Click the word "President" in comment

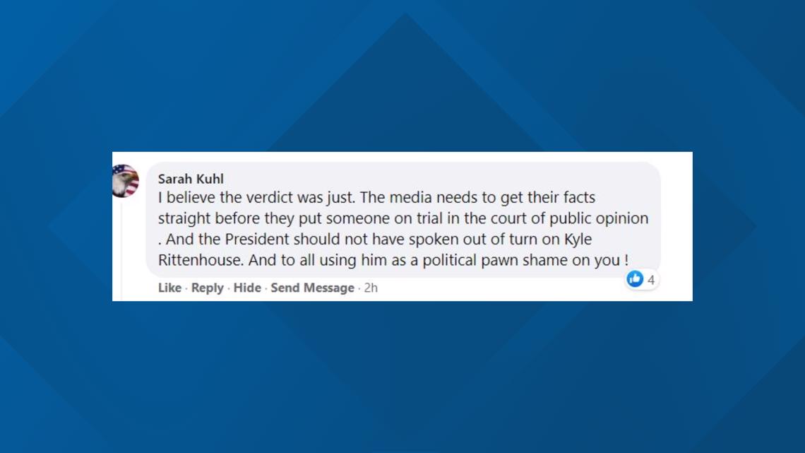257,240
